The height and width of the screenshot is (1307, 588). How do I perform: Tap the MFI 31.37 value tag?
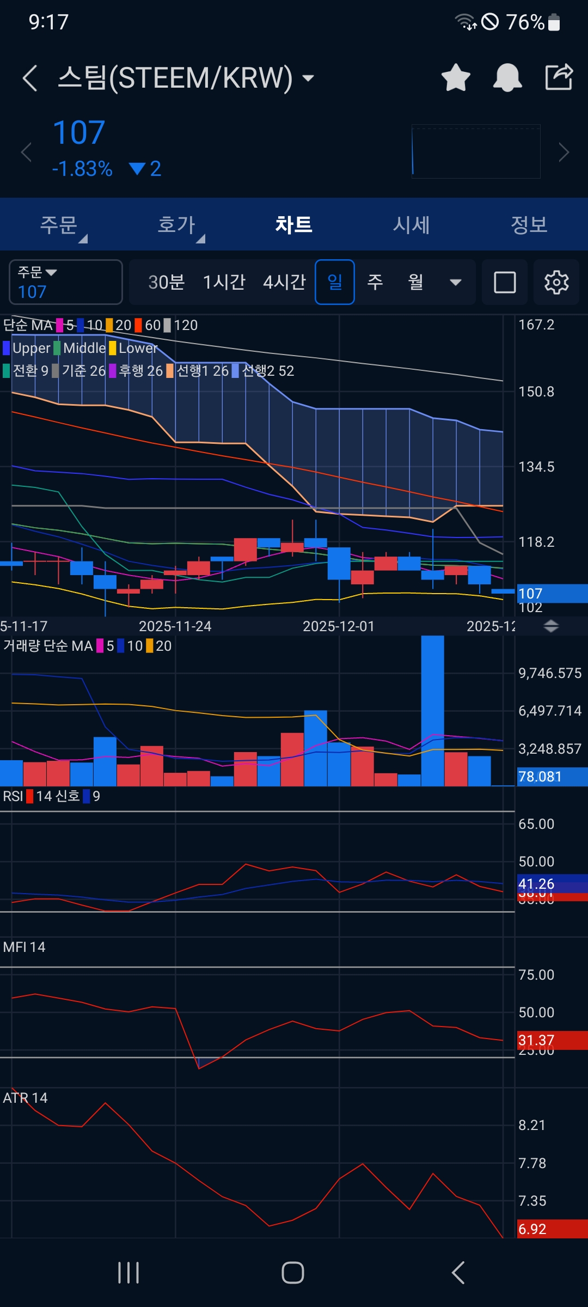[x=552, y=1040]
